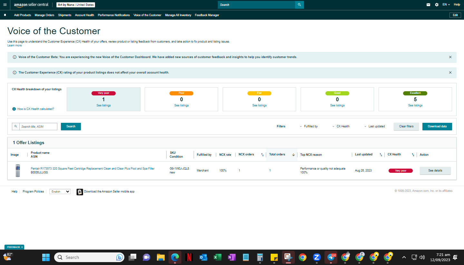Image resolution: width=464 pixels, height=265 pixels.
Task: Open OneNote from taskbar
Action: click(x=232, y=257)
